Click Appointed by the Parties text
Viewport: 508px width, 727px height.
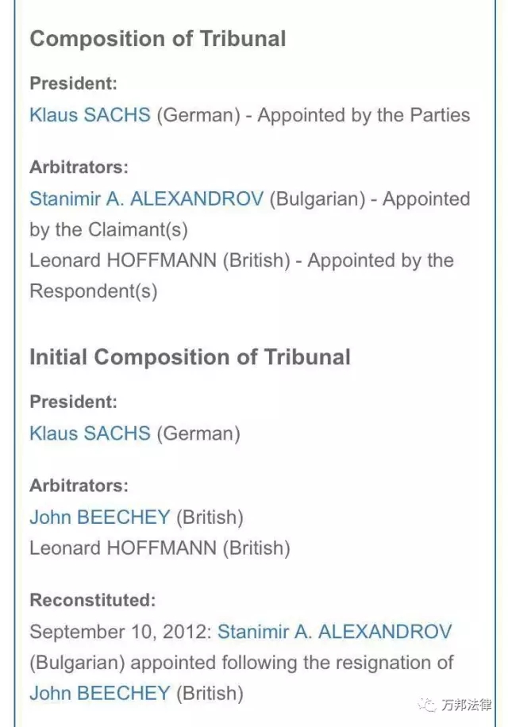364,115
